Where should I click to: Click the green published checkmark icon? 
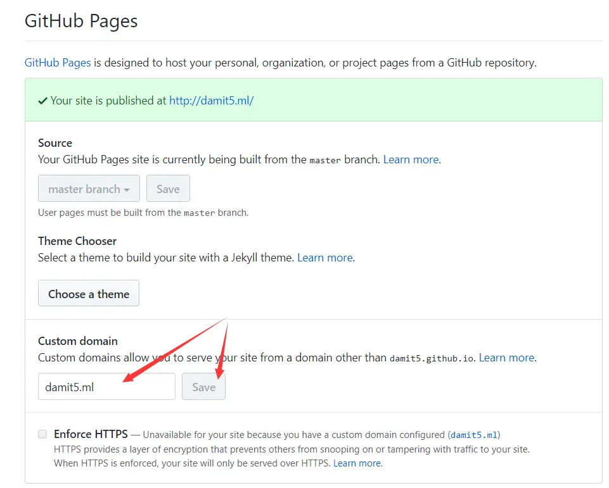click(42, 101)
